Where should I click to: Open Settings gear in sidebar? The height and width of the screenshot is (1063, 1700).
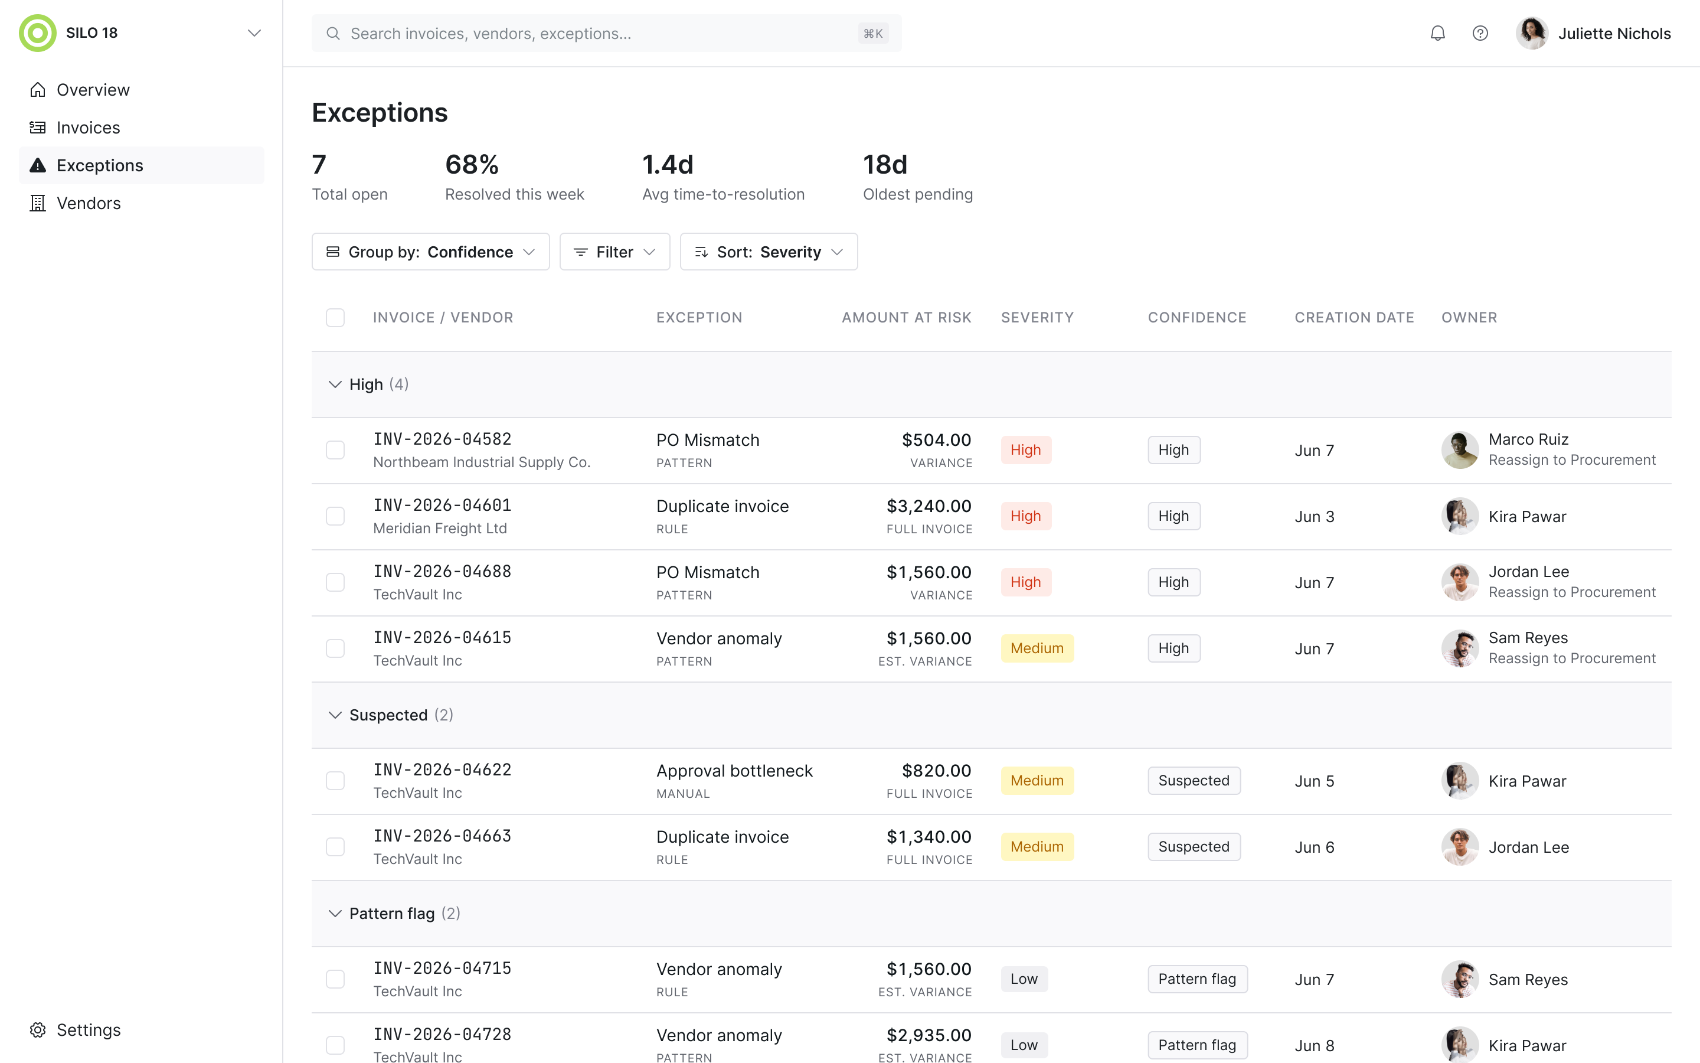pos(38,1030)
